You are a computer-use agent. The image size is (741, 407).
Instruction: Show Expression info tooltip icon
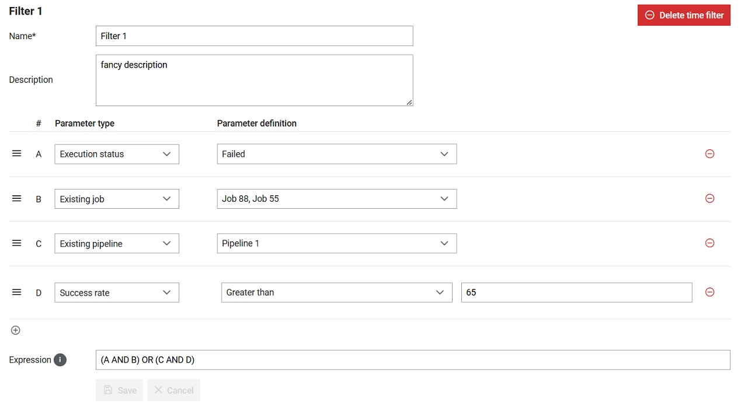60,360
